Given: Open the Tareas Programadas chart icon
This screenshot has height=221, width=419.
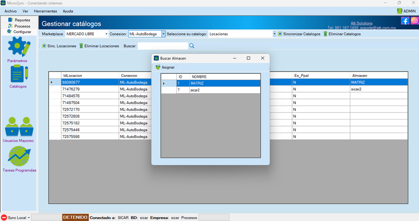Looking at the screenshot, I should click(19, 157).
